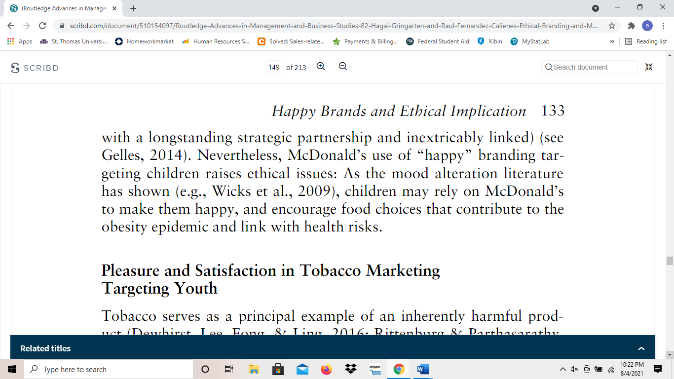The image size is (674, 379).
Task: Open Amazon from the taskbar
Action: [375, 369]
